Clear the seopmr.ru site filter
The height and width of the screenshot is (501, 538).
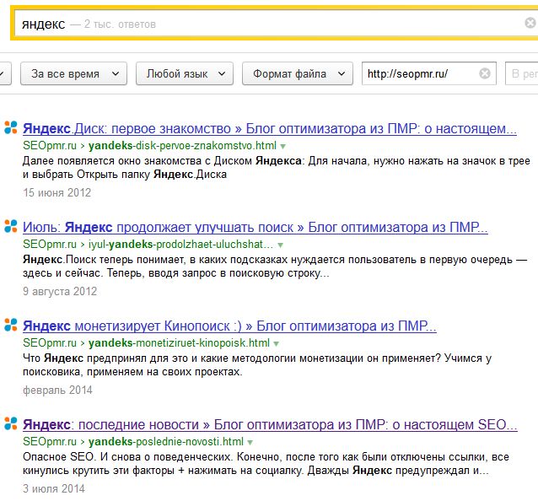pos(485,73)
